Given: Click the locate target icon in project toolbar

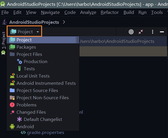Looking at the screenshot, I should click(x=131, y=32).
